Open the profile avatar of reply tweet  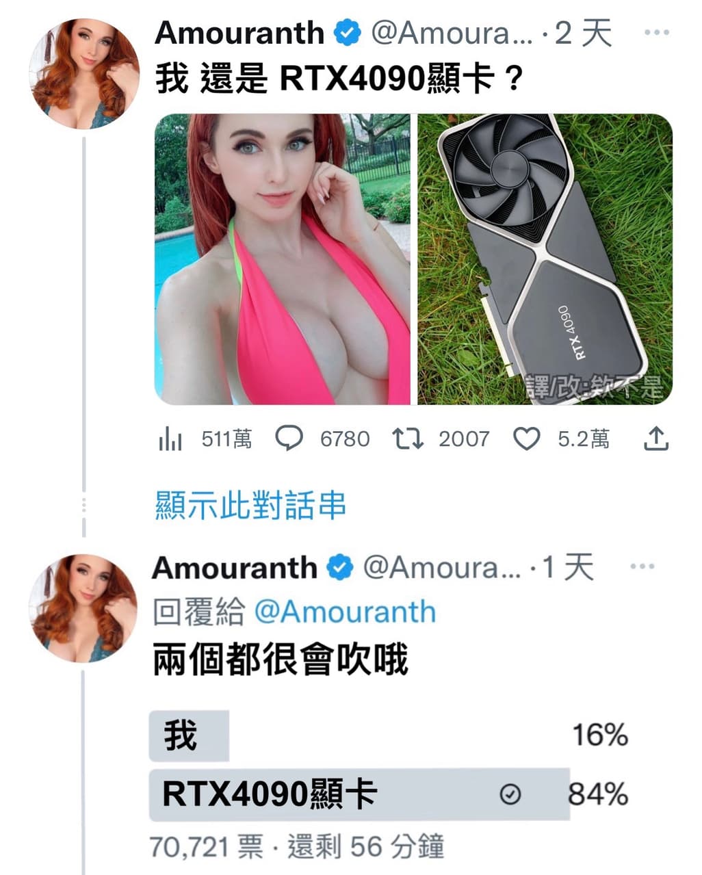pyautogui.click(x=83, y=608)
